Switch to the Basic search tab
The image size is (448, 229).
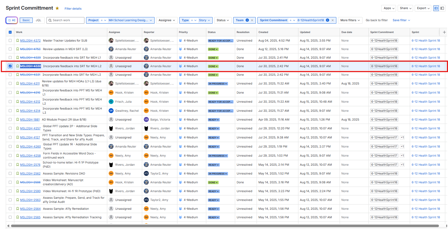pyautogui.click(x=26, y=20)
